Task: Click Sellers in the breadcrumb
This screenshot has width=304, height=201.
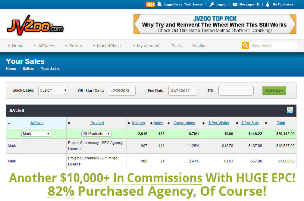Action: (28, 69)
